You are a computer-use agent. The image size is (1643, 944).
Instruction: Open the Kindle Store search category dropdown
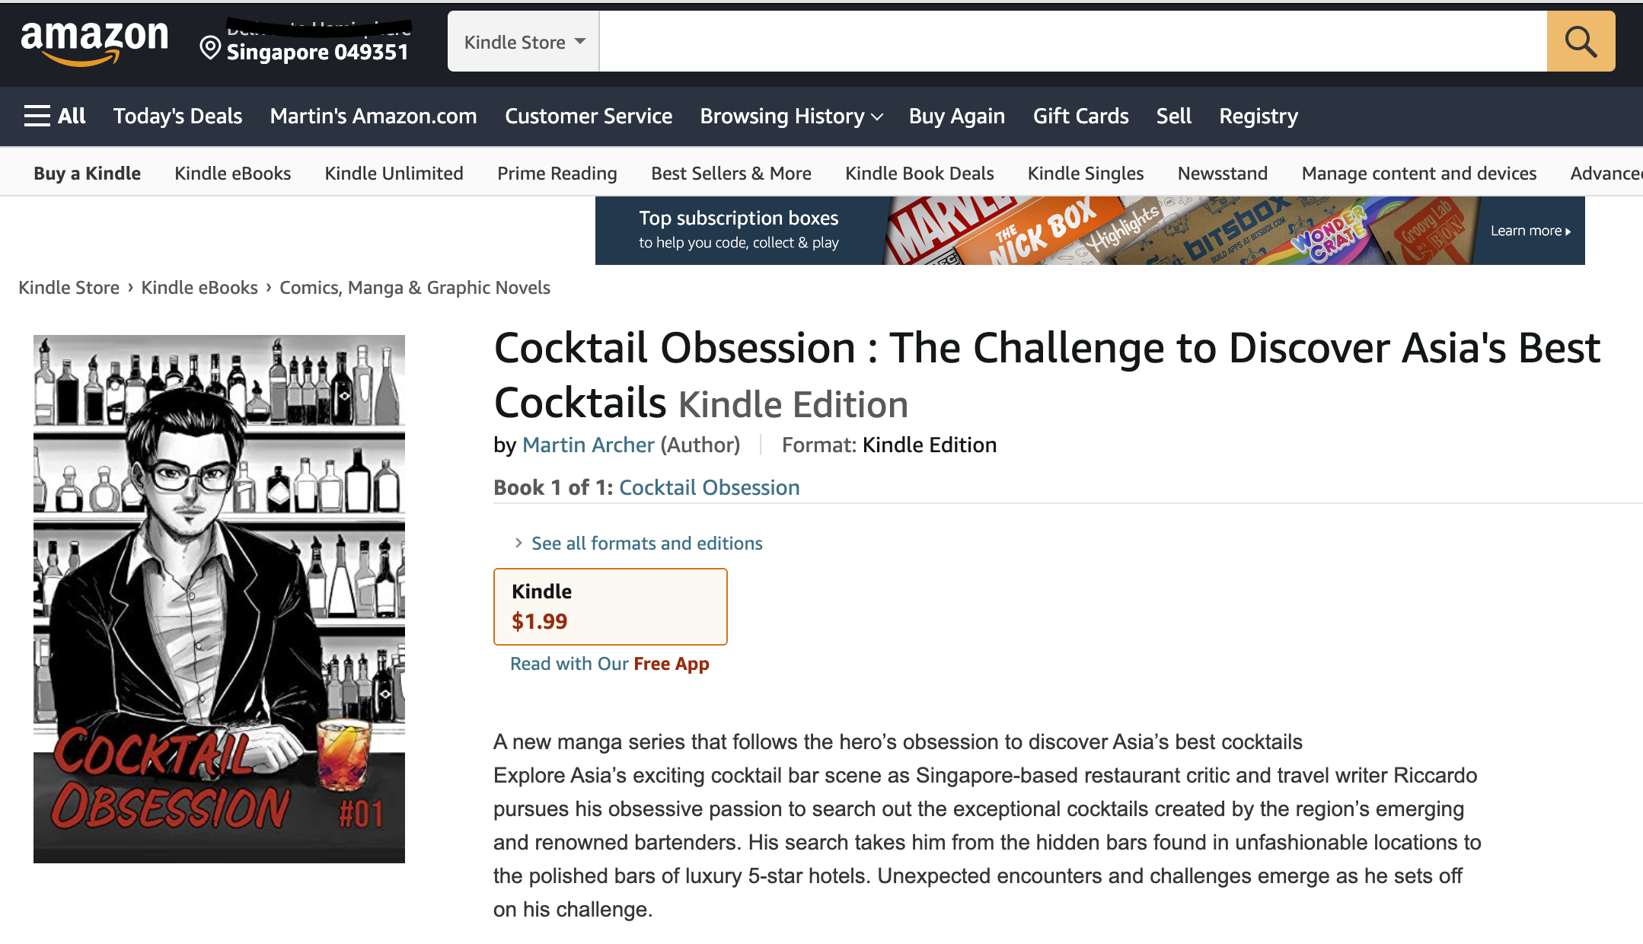coord(524,42)
